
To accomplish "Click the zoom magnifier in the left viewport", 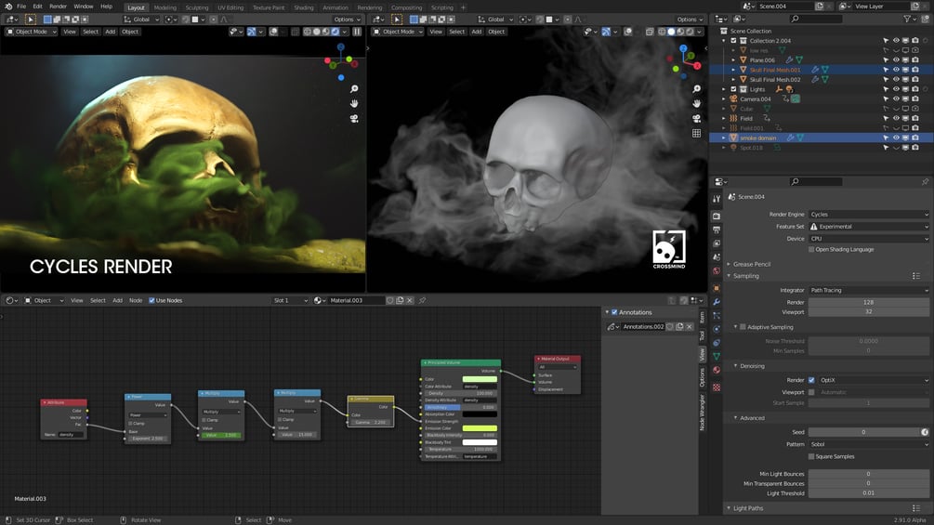I will (354, 89).
